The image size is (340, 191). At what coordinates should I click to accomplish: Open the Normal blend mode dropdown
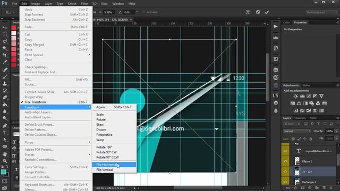(x=297, y=131)
